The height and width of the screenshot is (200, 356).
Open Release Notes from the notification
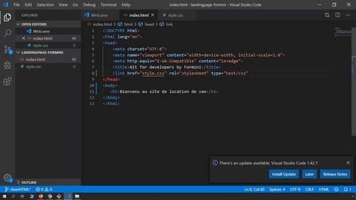(x=335, y=174)
